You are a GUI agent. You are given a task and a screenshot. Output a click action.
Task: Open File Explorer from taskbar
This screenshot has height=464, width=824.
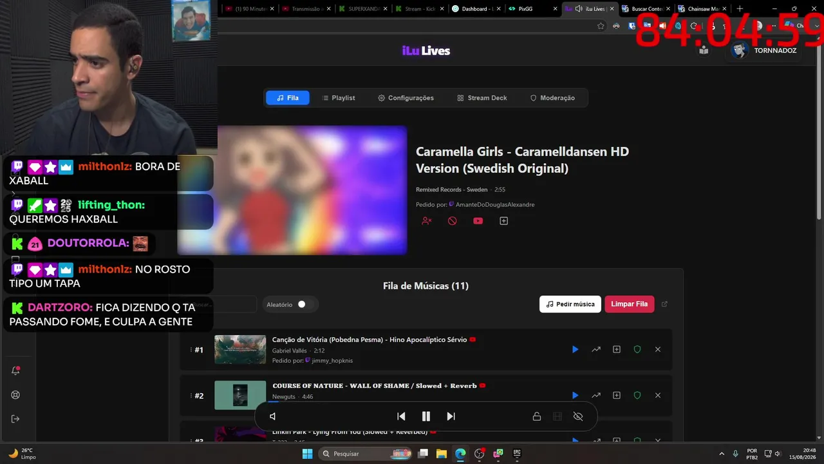[x=442, y=454]
